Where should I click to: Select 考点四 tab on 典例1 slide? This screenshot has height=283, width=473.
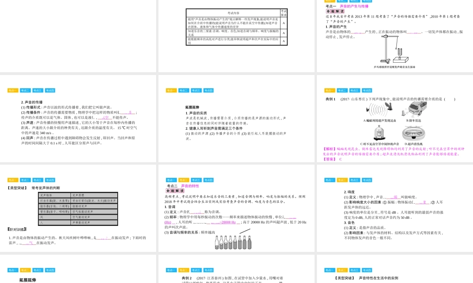[x=367, y=91]
